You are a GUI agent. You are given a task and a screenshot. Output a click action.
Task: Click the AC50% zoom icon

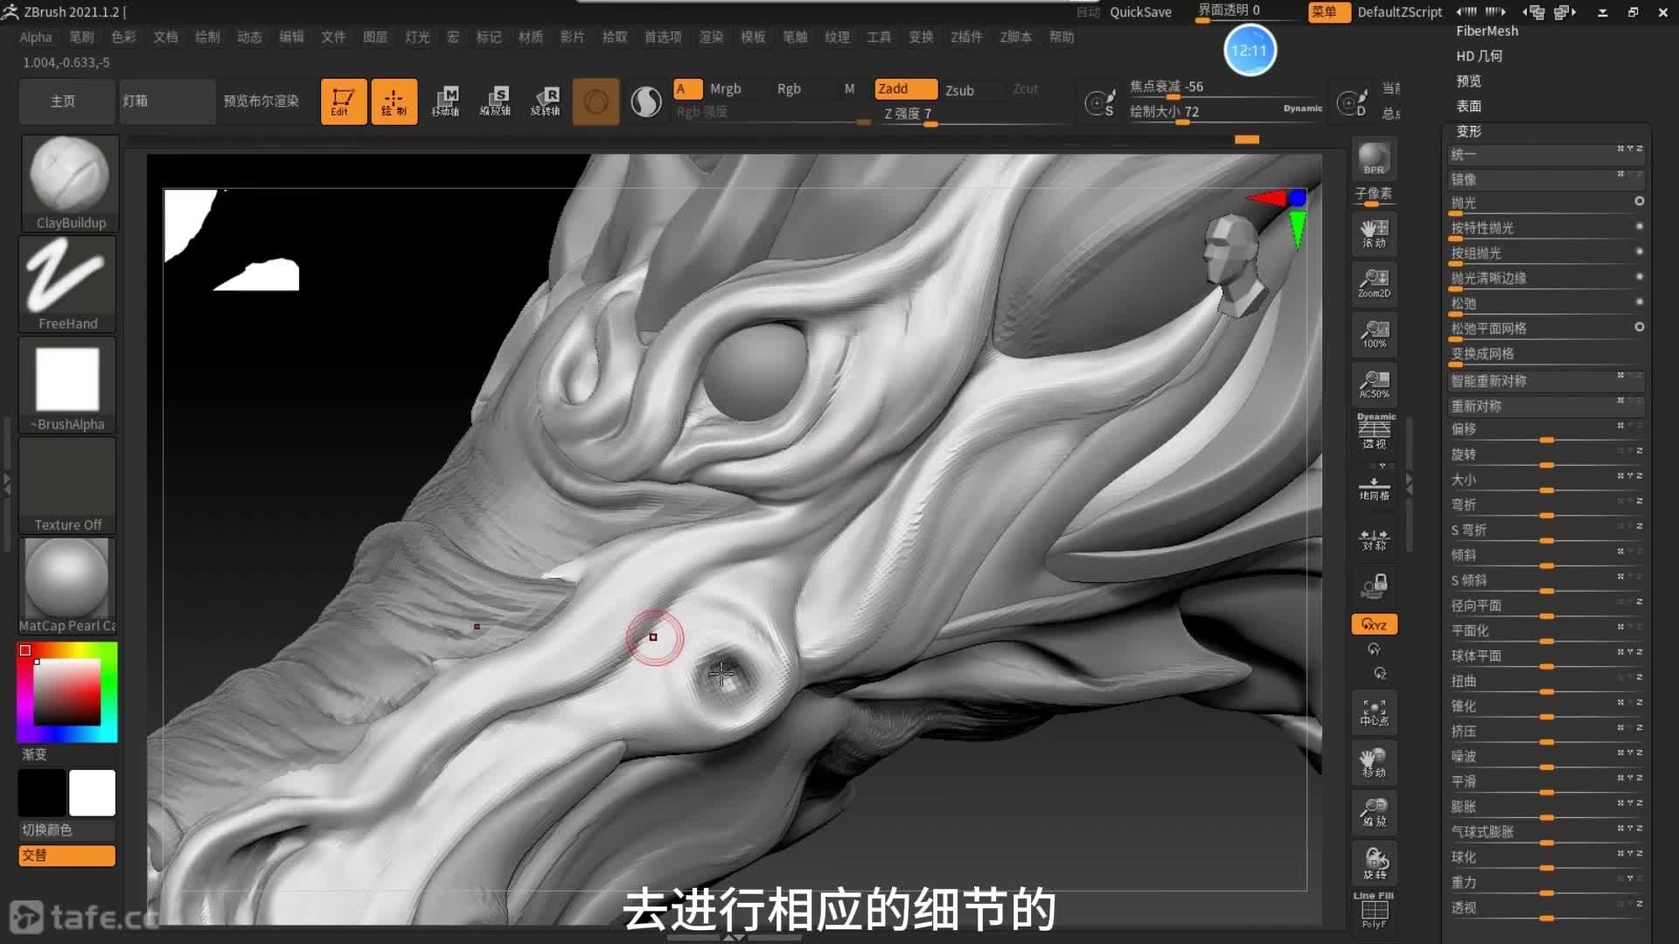(1374, 384)
